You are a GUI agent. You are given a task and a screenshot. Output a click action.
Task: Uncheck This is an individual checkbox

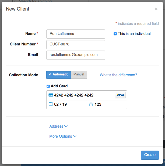115,34
